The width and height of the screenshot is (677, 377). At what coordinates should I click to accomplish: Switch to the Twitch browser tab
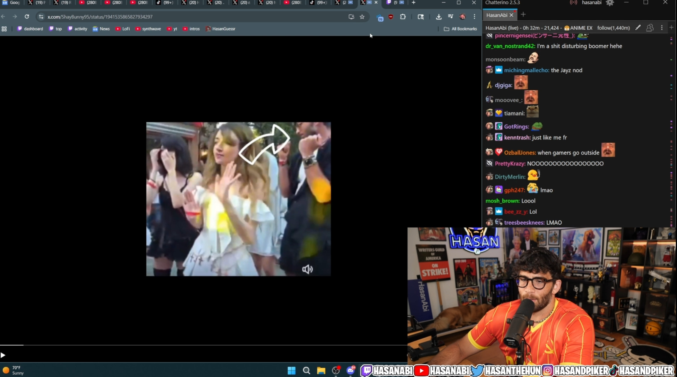pyautogui.click(x=395, y=3)
